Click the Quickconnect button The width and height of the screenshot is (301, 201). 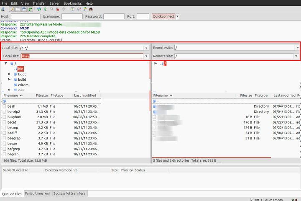163,16
